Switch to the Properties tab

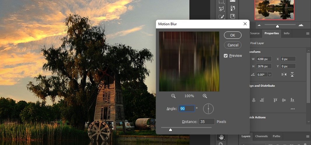pos(272,33)
